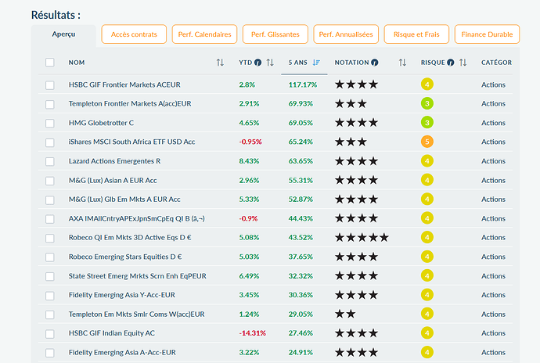Open the HMG Globetrotter C fund link
Screen dimensions: 540x363
pos(101,123)
